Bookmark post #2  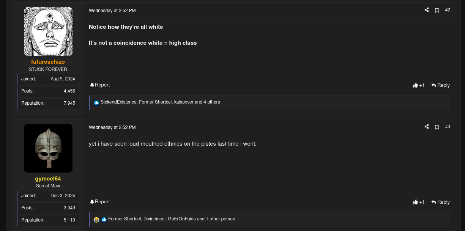pyautogui.click(x=437, y=11)
